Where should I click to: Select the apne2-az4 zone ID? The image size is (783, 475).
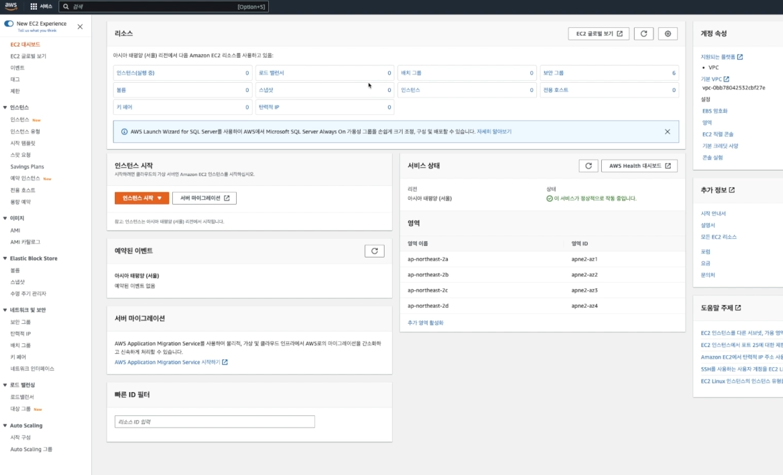tap(584, 306)
